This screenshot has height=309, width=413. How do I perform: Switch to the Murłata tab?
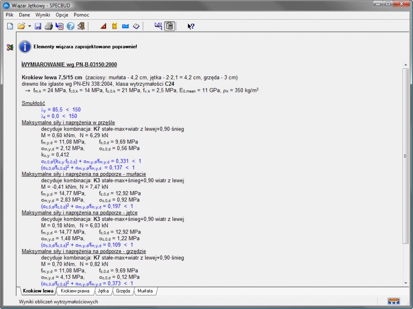point(145,291)
